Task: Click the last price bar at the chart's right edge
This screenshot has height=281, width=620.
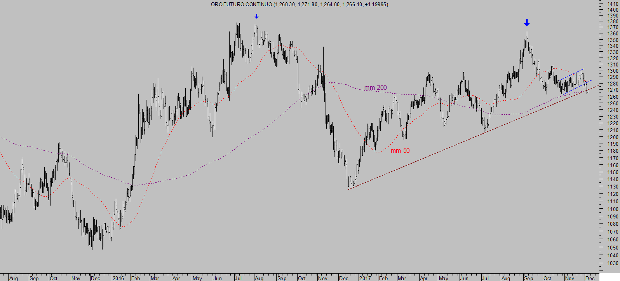Action: click(587, 90)
